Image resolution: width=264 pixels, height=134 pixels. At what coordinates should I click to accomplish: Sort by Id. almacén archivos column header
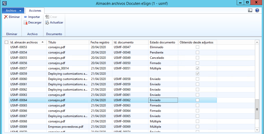28,42
